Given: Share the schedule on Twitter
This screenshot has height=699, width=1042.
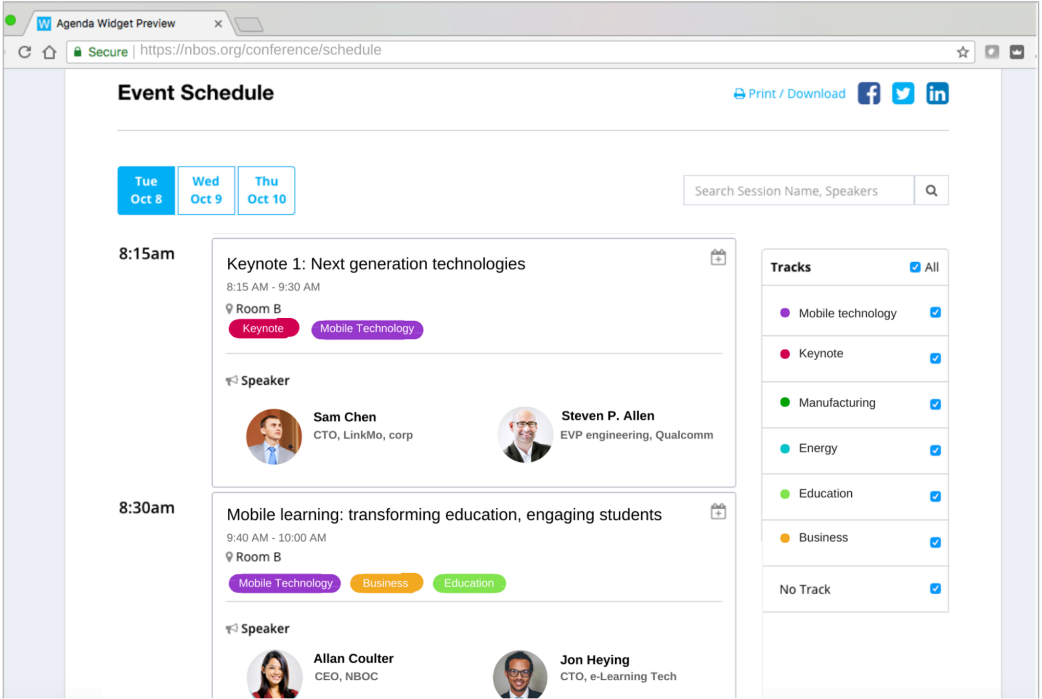Looking at the screenshot, I should coord(903,93).
